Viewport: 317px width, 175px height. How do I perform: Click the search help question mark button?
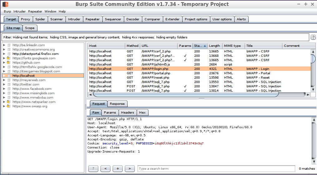coord(93,169)
